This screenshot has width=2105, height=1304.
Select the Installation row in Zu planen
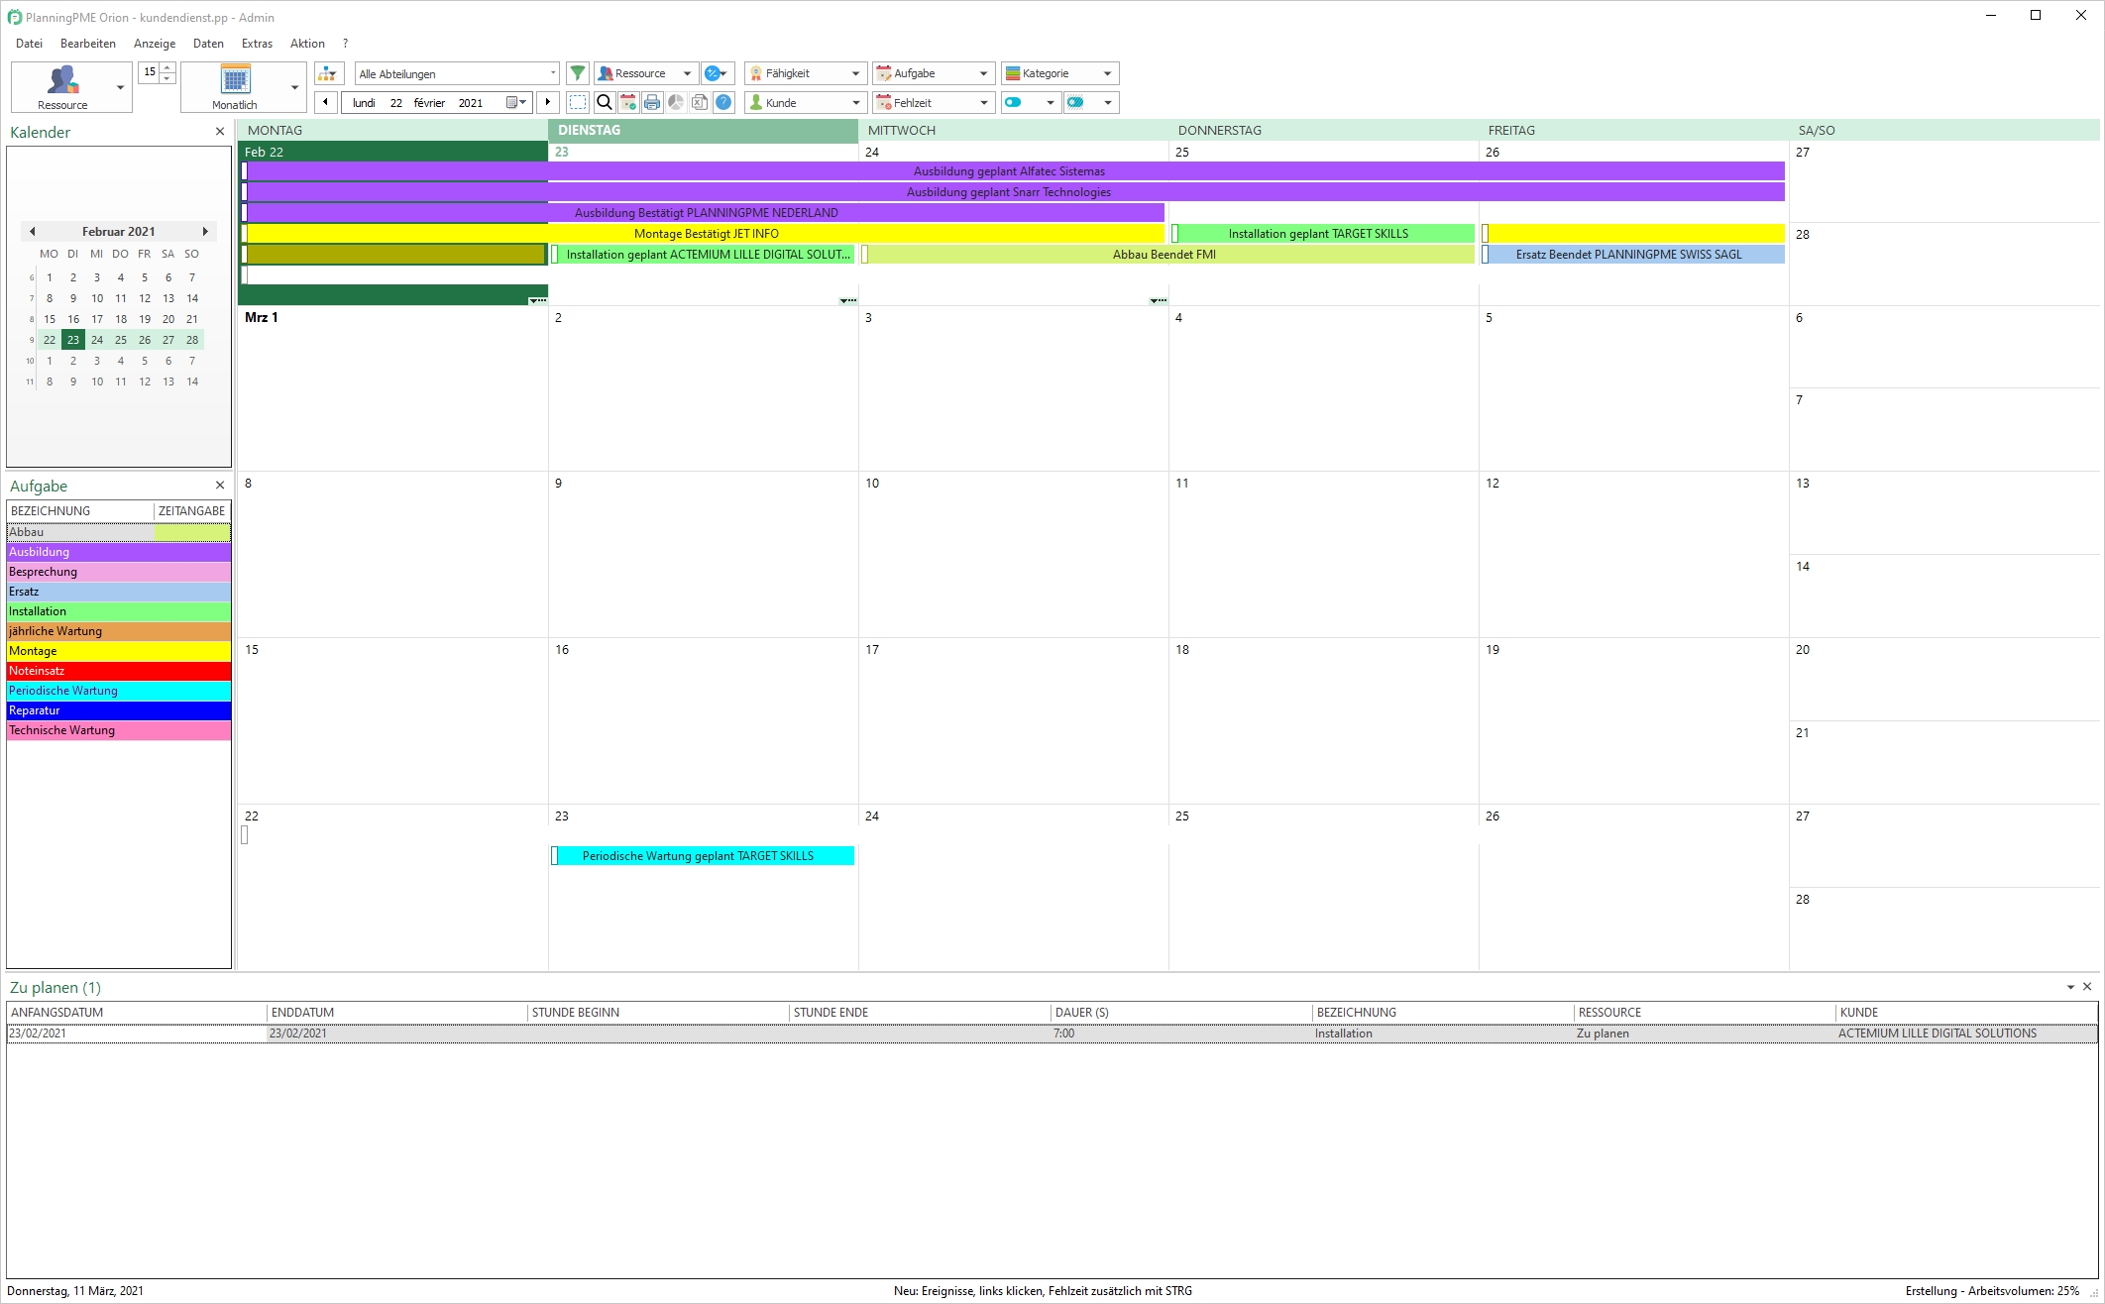1052,1033
